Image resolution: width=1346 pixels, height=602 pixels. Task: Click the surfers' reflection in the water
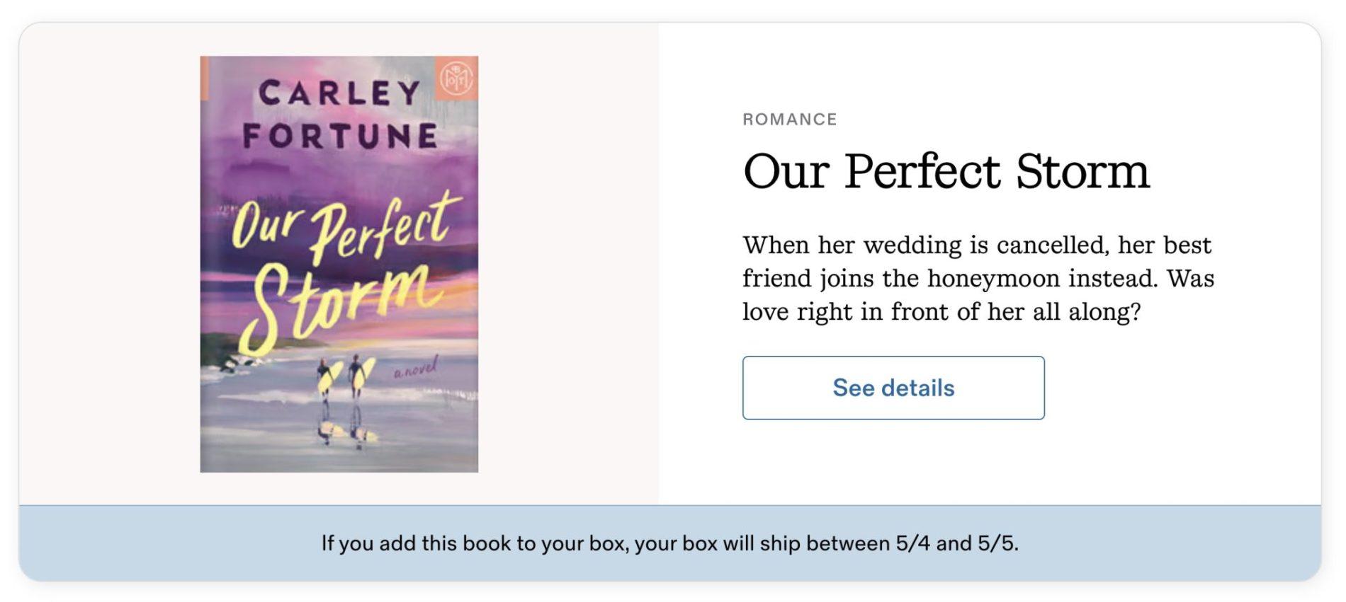(344, 428)
